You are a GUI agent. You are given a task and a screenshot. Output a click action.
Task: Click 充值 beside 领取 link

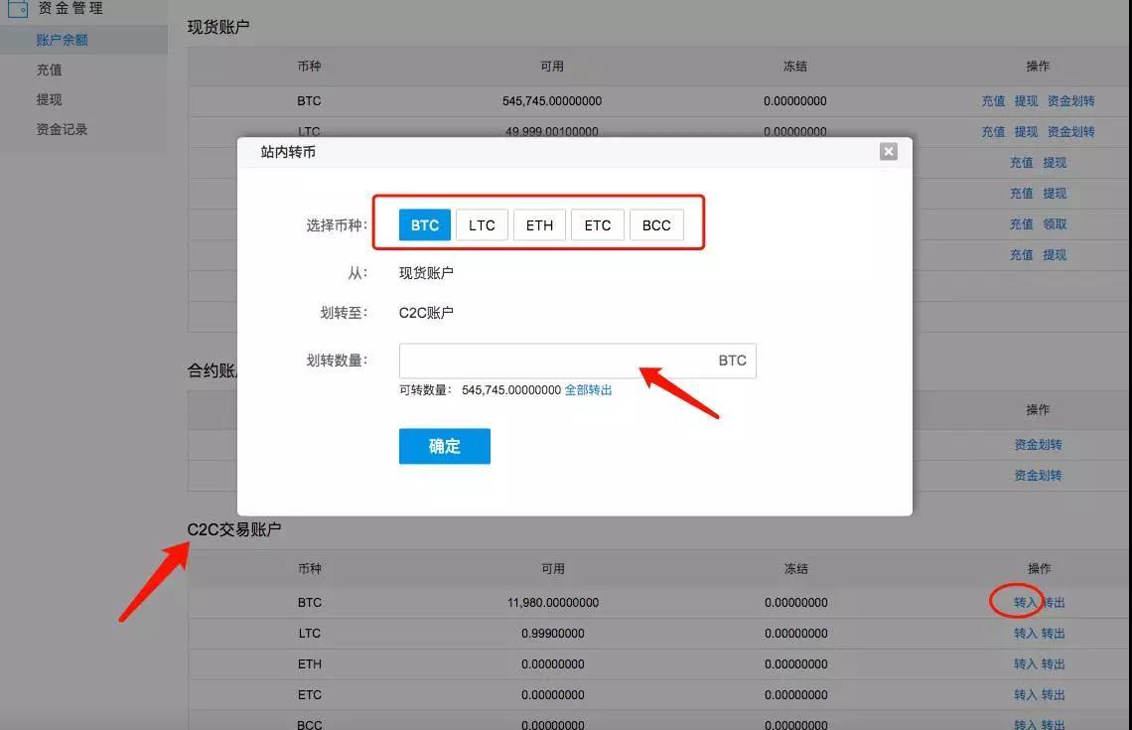pyautogui.click(x=1021, y=223)
